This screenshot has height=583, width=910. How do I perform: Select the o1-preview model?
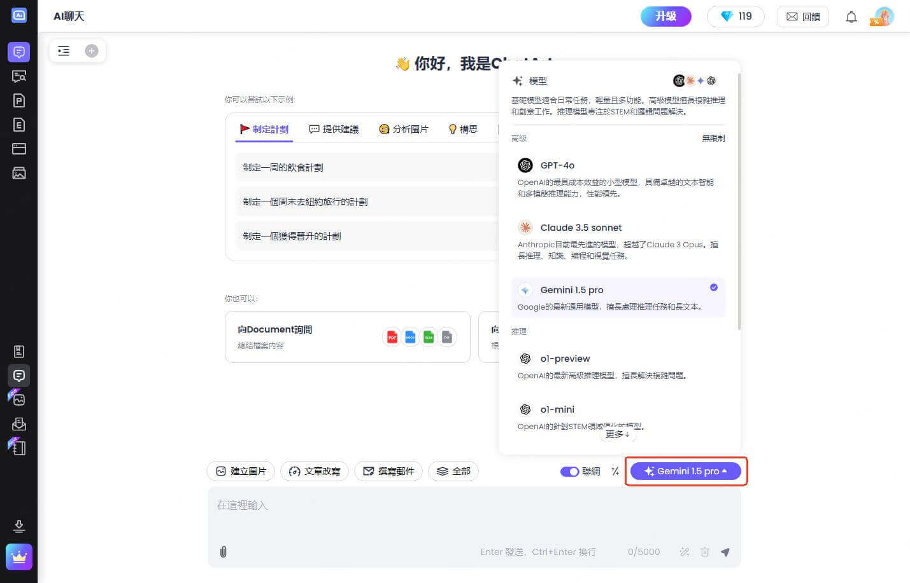618,366
